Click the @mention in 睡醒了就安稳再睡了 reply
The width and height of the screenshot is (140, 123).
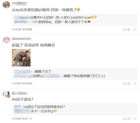(x=51, y=76)
